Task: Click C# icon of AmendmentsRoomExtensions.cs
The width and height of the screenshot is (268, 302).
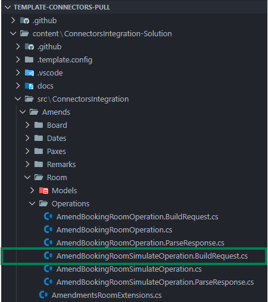Action: 43,295
